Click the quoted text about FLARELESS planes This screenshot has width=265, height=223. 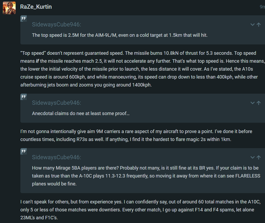click(x=145, y=176)
